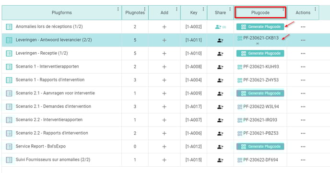Click form icon for Suivi Fournisseurs sur anomalies
This screenshot has height=173, width=330.
pos(9,160)
